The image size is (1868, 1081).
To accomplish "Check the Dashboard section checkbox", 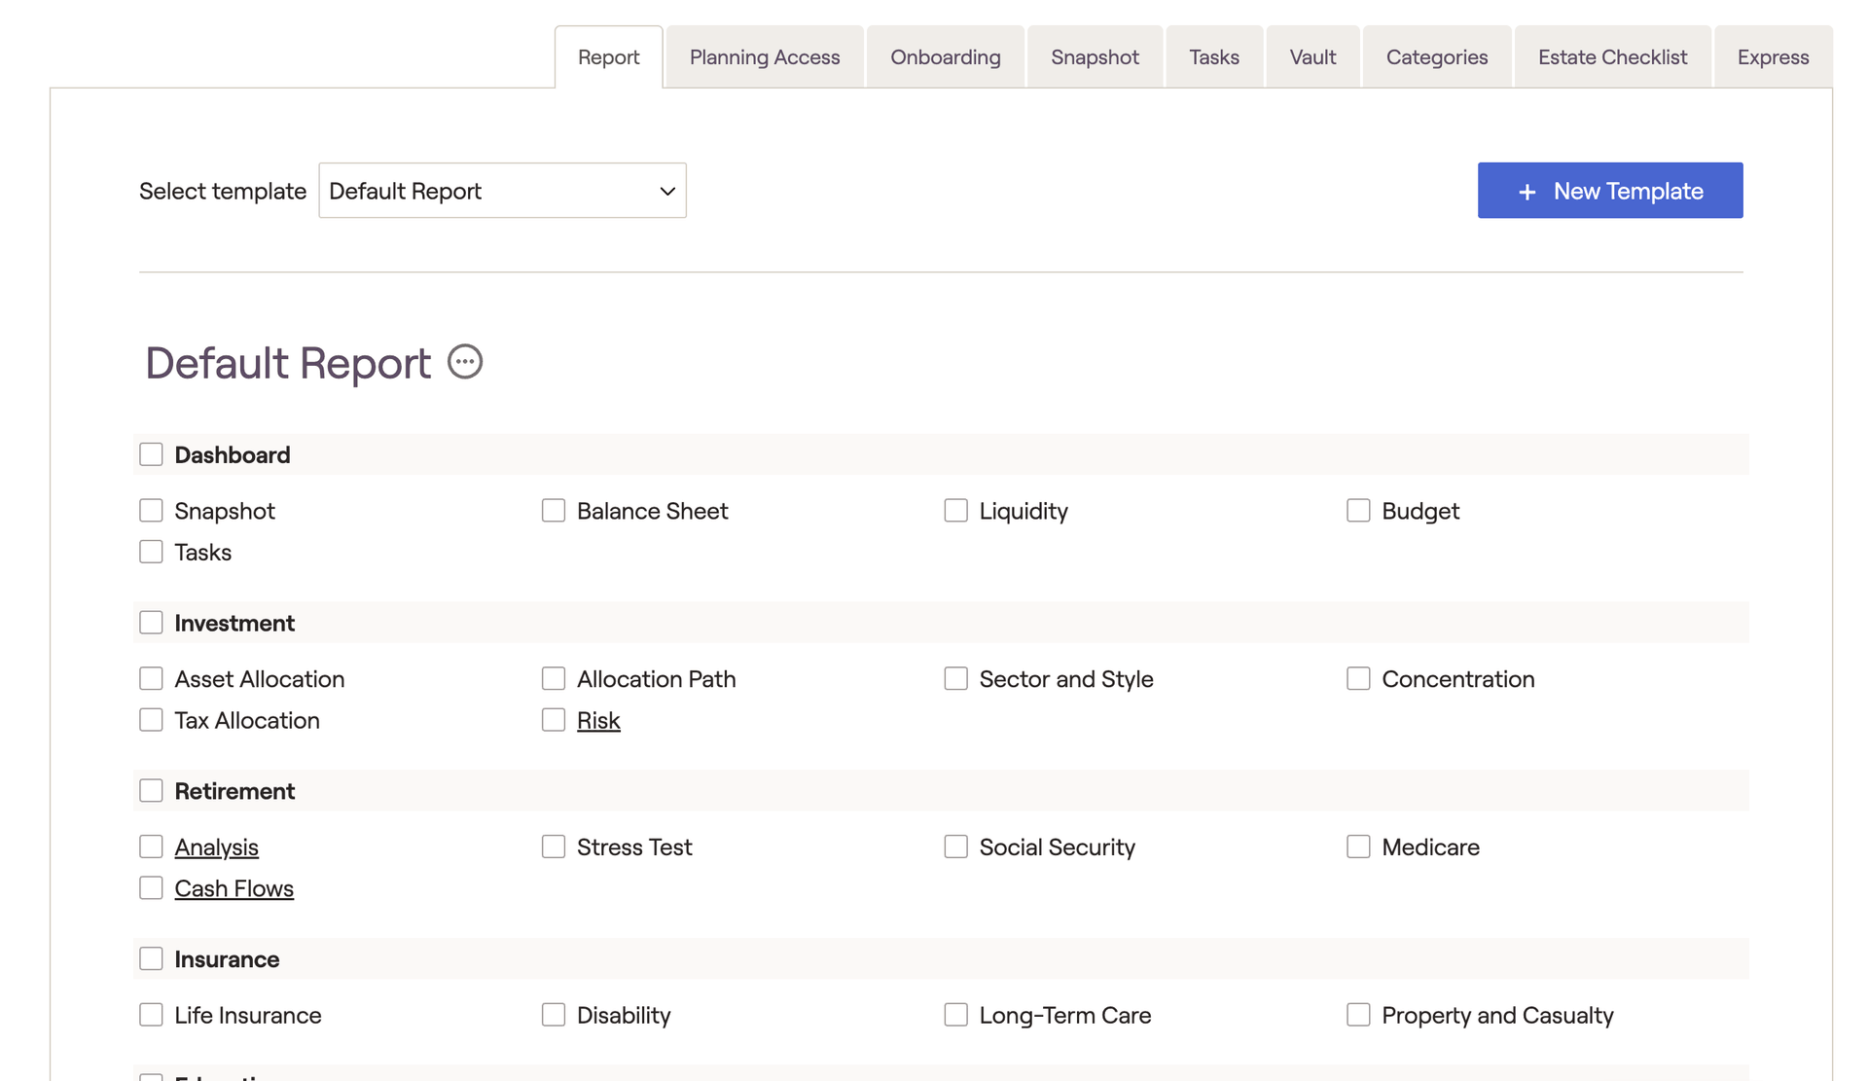I will click(x=151, y=454).
